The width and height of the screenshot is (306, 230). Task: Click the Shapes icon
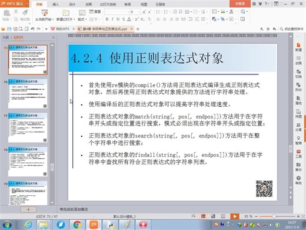coord(214,19)
